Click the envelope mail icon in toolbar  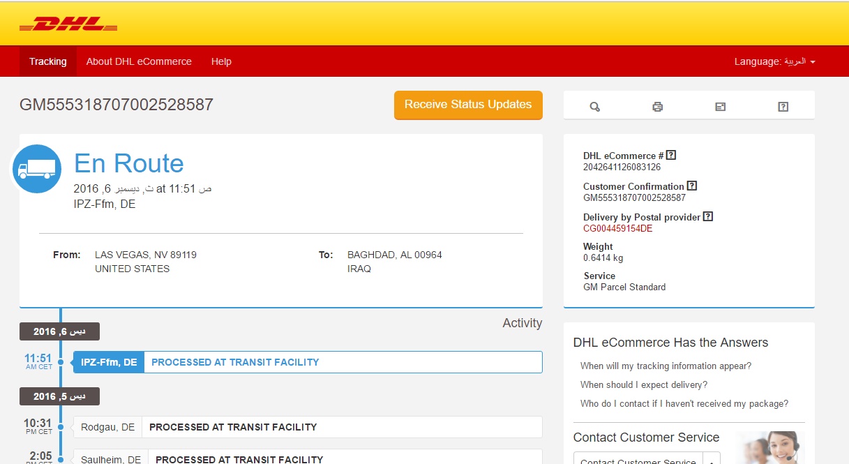tap(720, 107)
